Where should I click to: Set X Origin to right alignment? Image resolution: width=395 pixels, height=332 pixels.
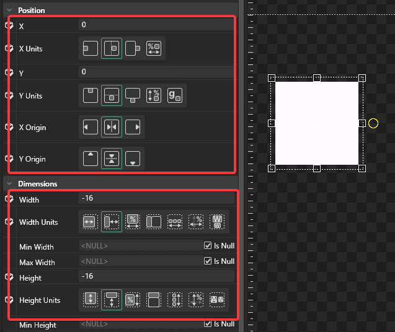tap(133, 127)
